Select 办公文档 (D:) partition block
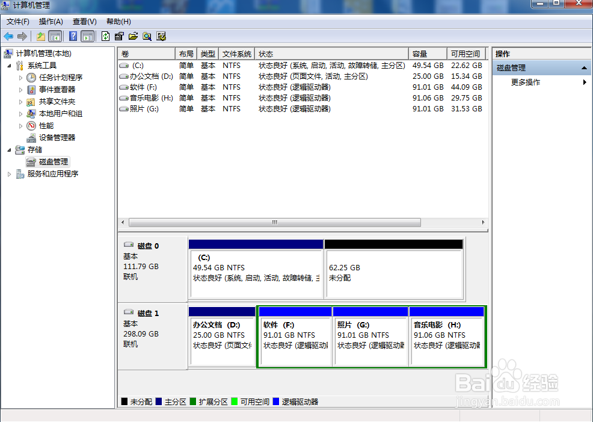Viewport: 593px width, 422px height. pyautogui.click(x=222, y=337)
